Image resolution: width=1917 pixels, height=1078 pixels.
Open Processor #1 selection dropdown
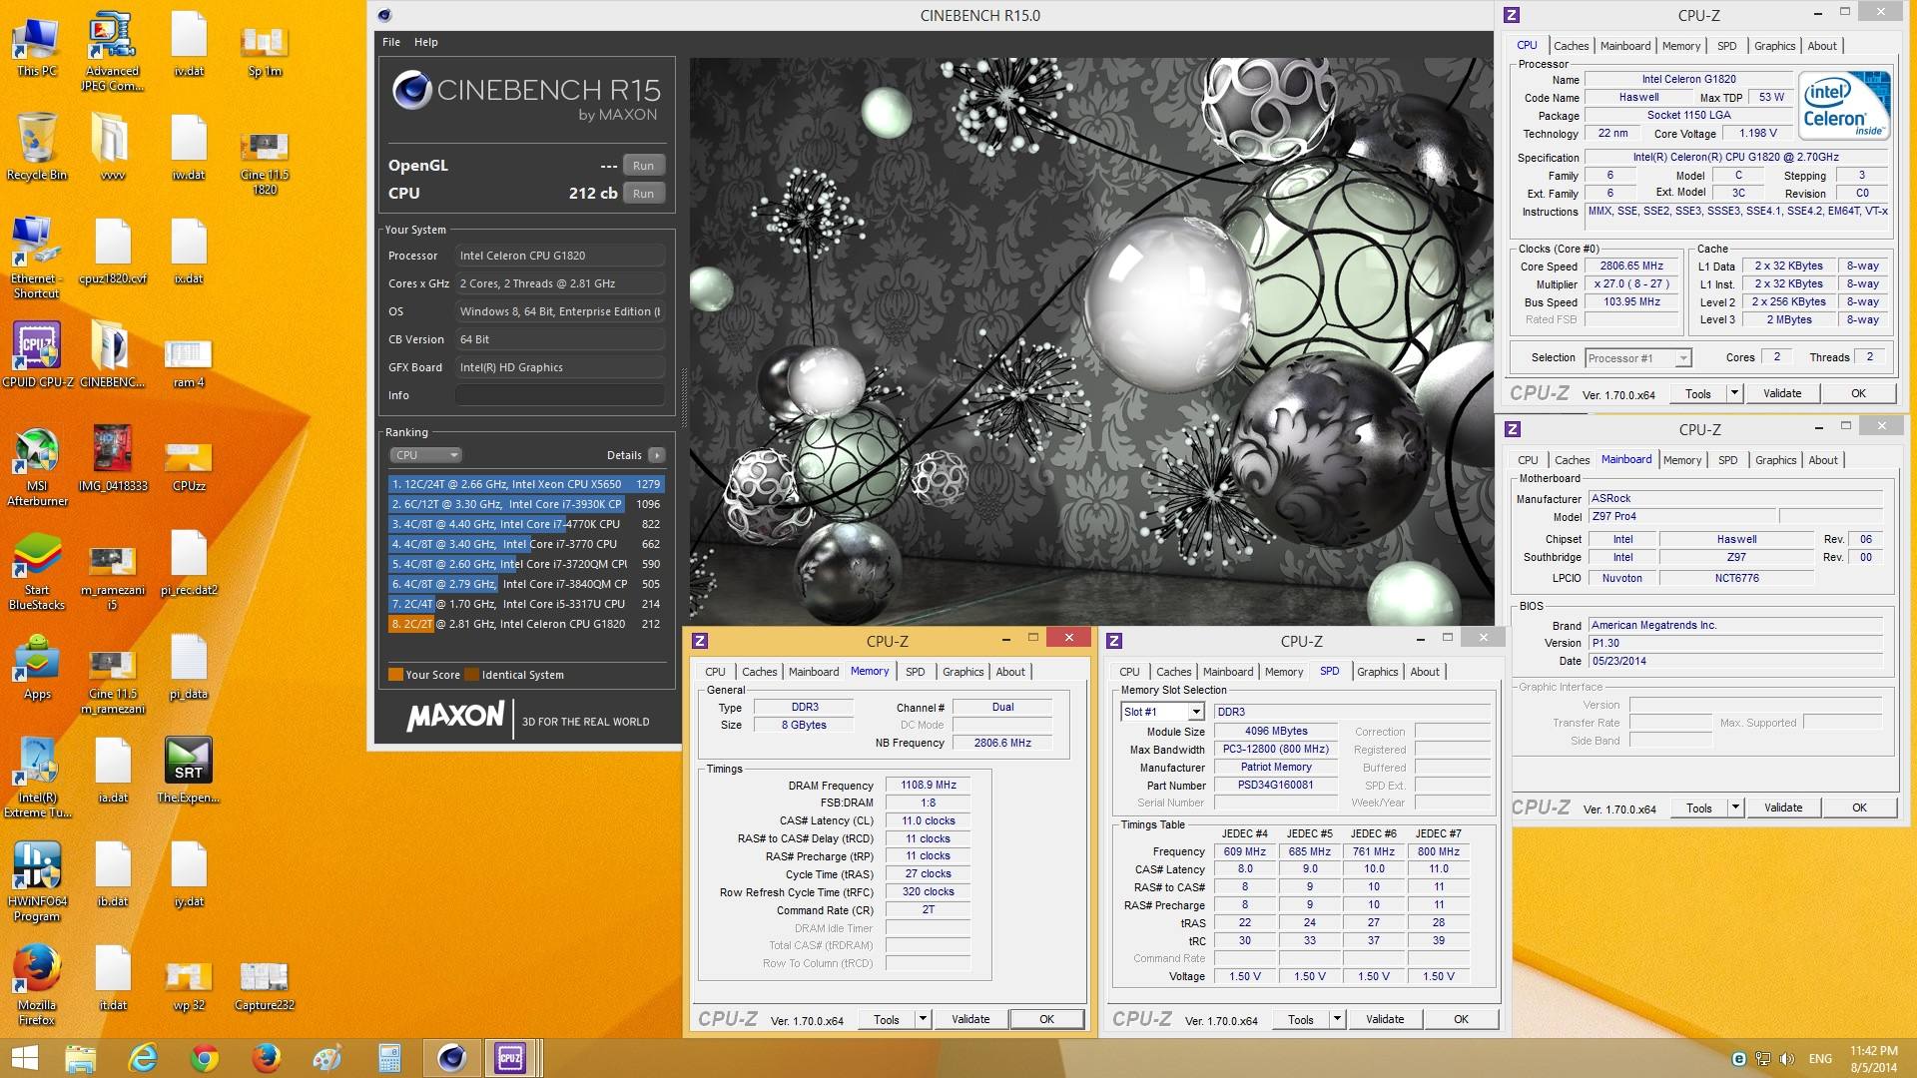(x=1637, y=358)
